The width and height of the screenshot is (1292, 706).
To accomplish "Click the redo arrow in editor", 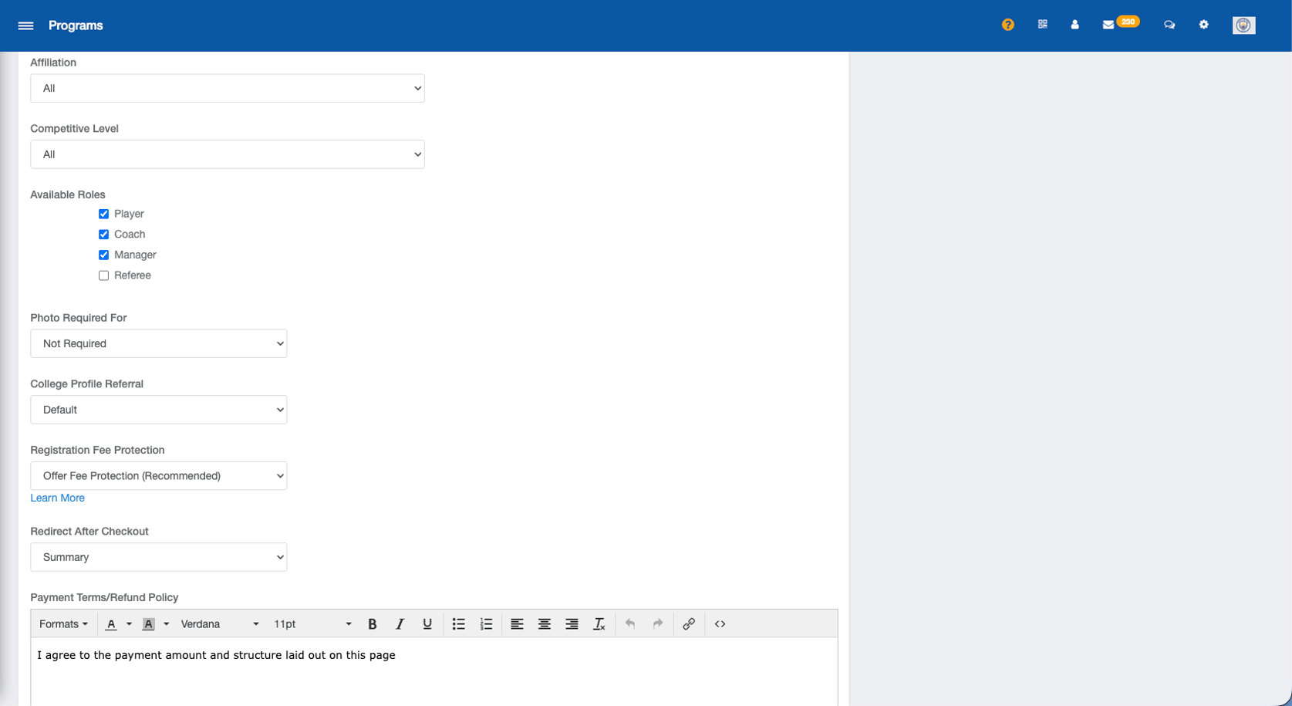I will click(658, 624).
